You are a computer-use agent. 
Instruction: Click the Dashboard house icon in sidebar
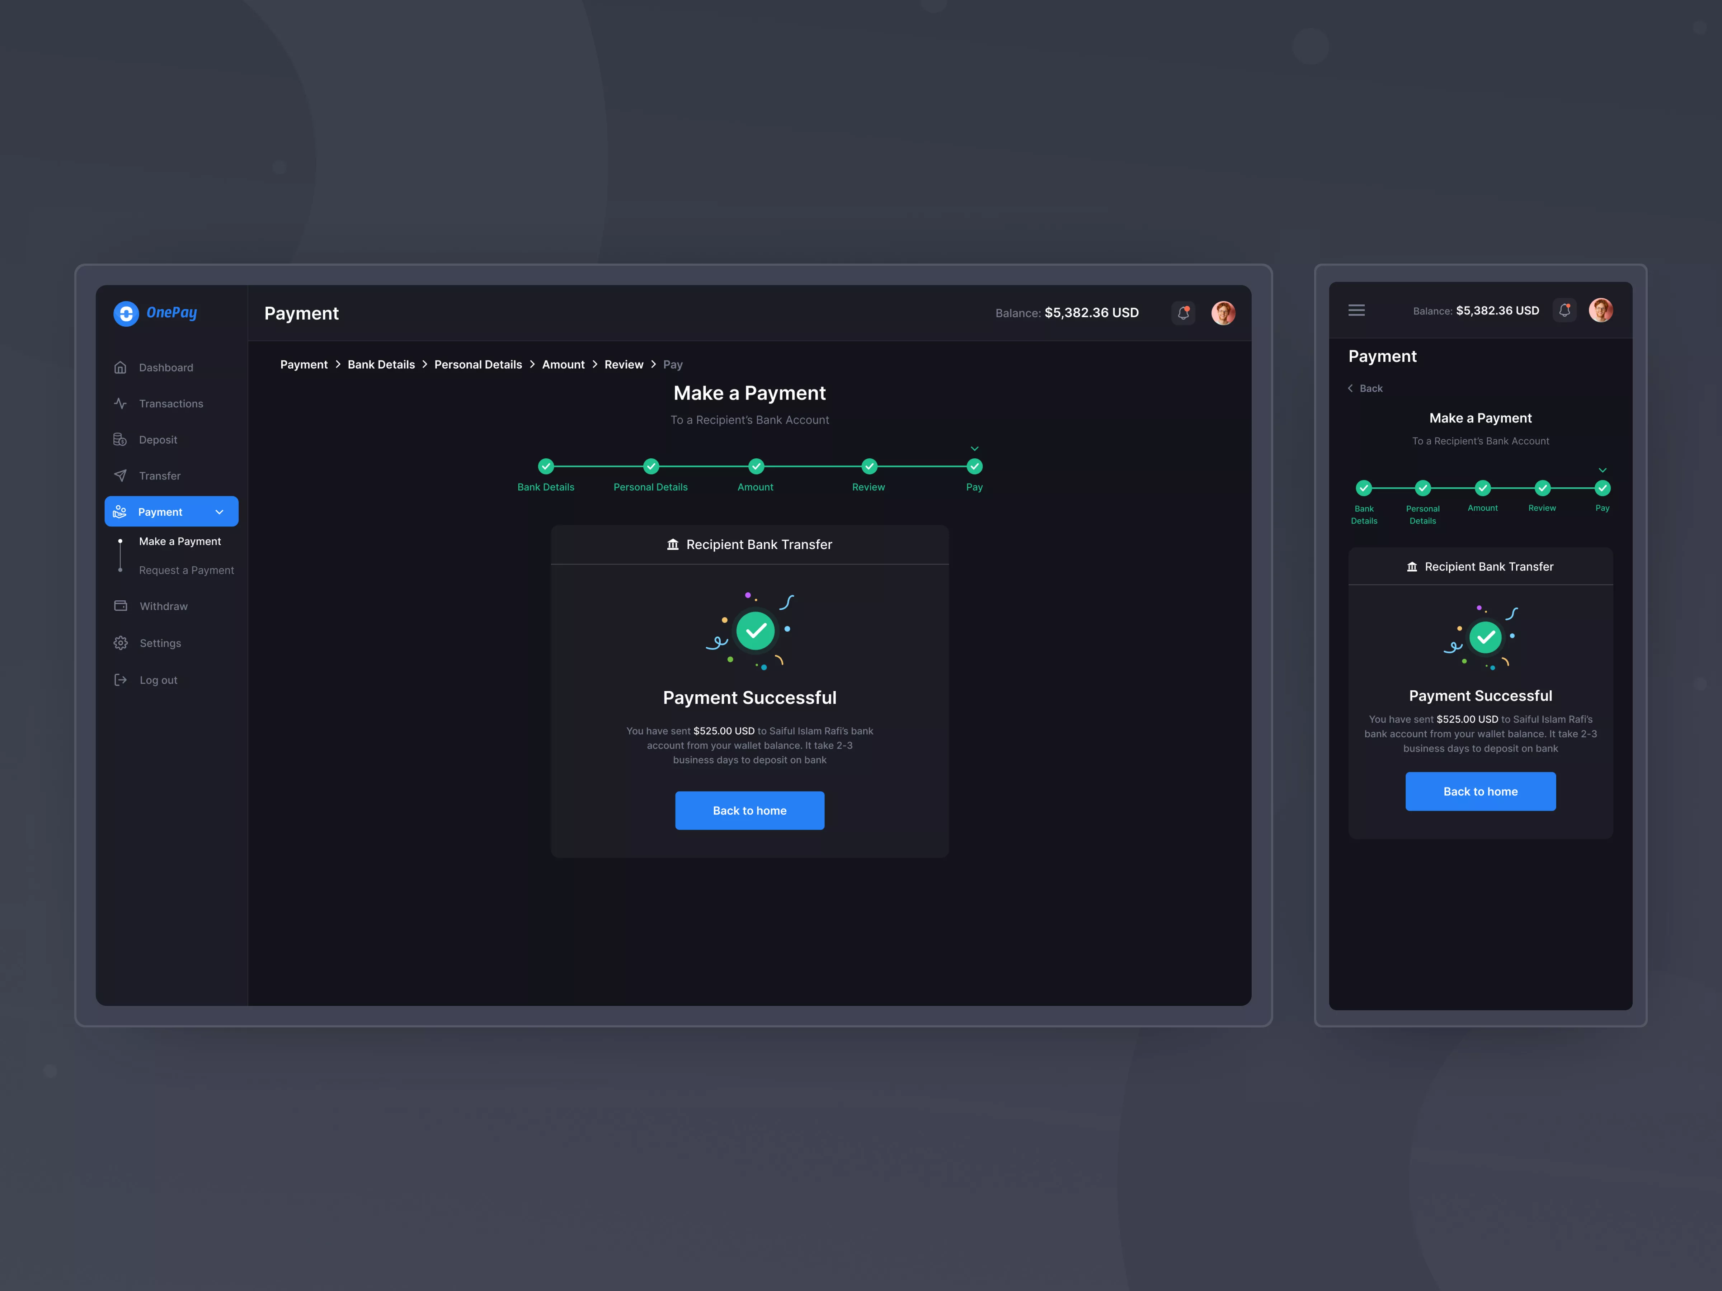coord(120,367)
